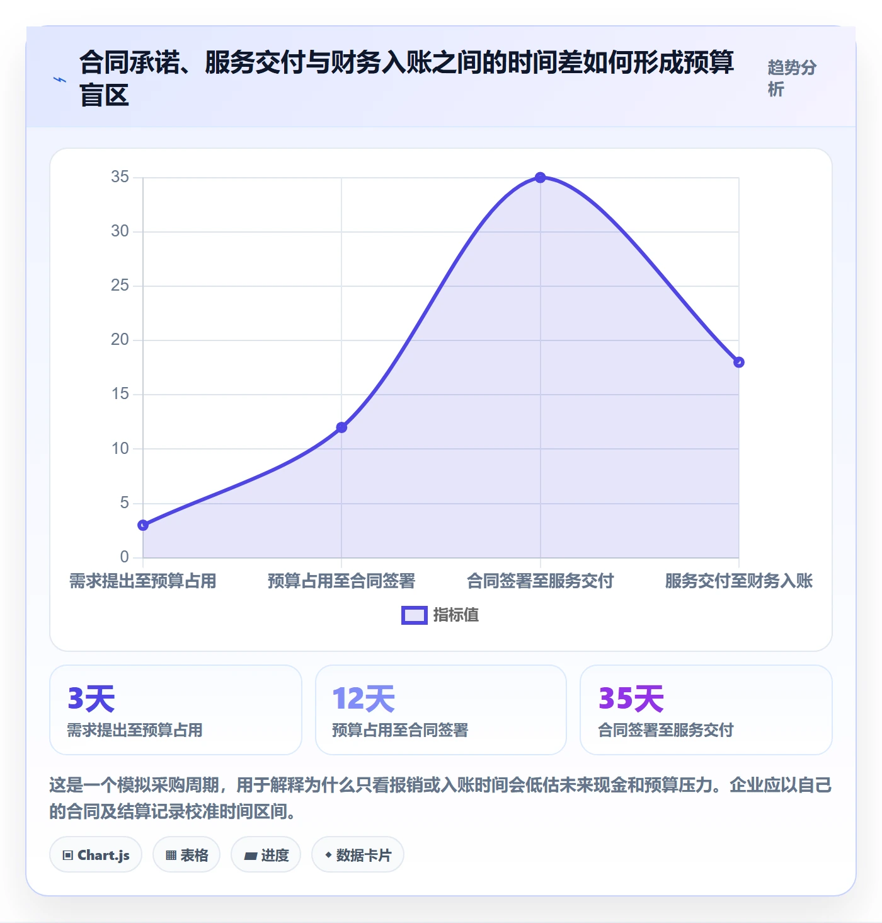Click x-axis label 合同签署至服务交付

[x=540, y=581]
